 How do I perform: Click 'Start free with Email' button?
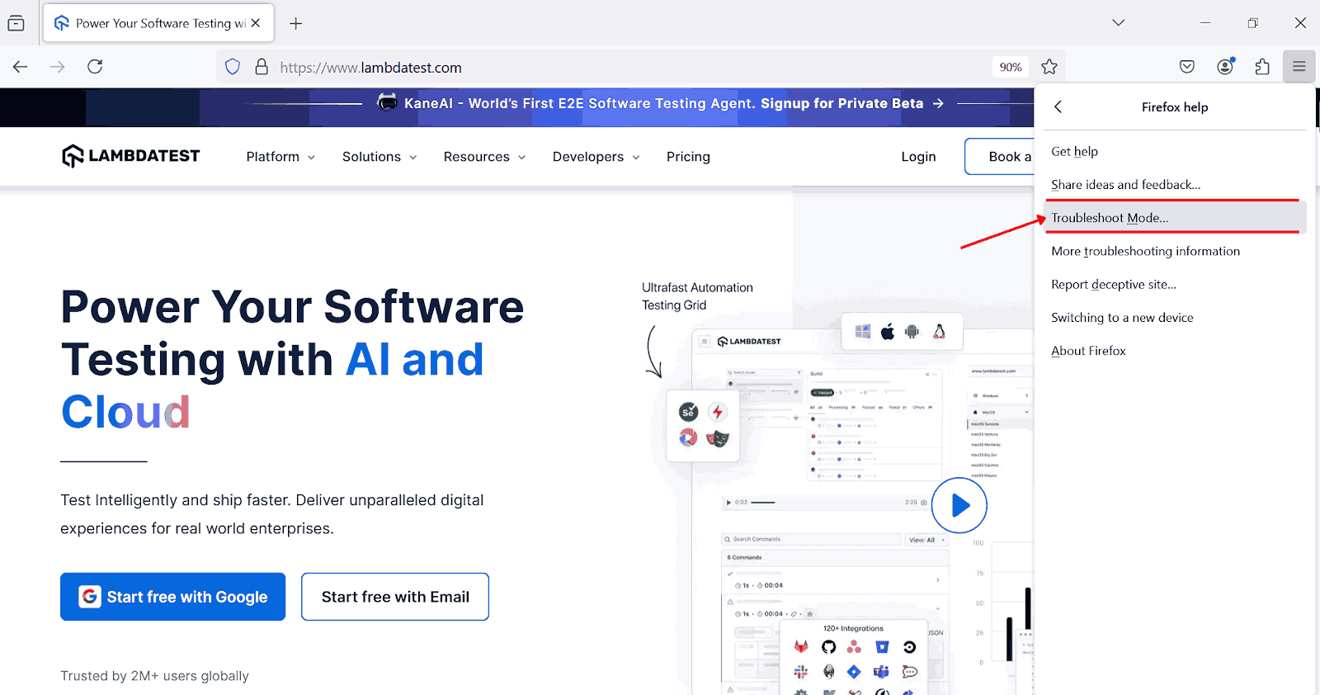click(395, 597)
